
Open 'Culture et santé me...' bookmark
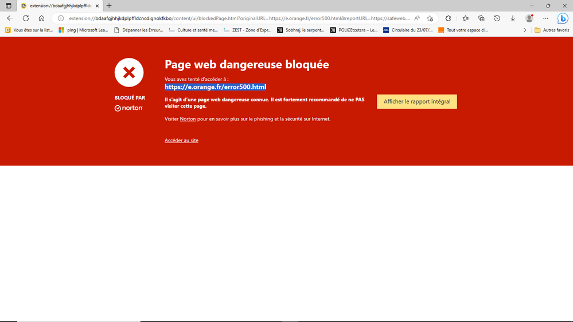tap(193, 30)
